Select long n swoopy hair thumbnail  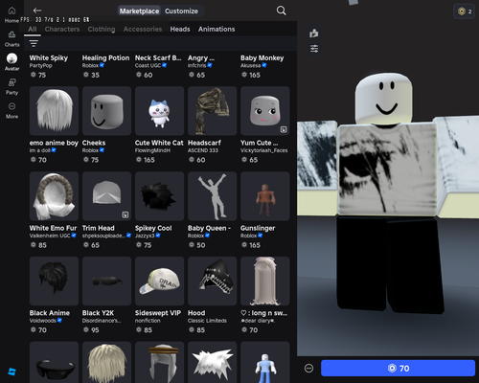(x=265, y=281)
